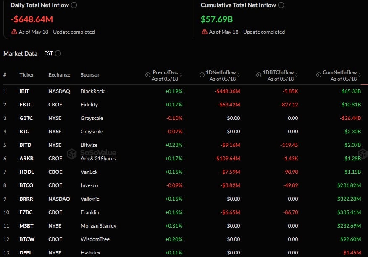Click the VanEck sponsor cell
Viewport: 368px width, 257px height.
point(89,172)
